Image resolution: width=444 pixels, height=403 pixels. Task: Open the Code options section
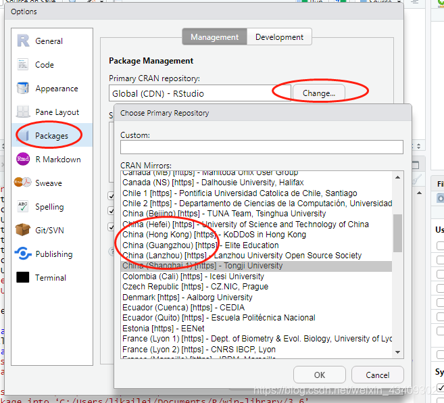pyautogui.click(x=52, y=65)
